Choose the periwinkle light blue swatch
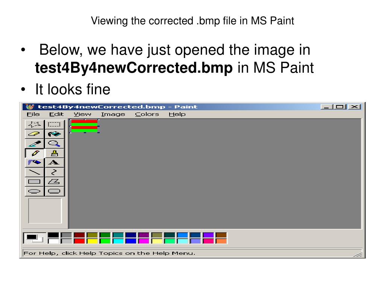 [x=196, y=241]
